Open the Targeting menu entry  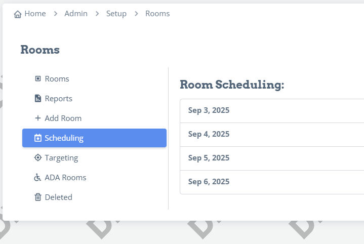[94, 157]
